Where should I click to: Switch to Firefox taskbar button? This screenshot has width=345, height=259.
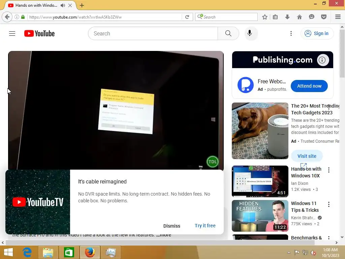pos(90,252)
